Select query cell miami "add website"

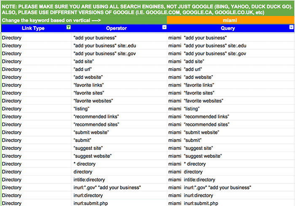point(231,77)
